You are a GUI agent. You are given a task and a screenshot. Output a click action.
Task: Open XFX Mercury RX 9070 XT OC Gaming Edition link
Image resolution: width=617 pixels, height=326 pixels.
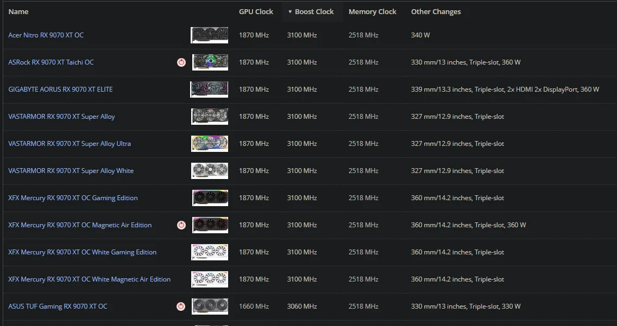(x=73, y=198)
